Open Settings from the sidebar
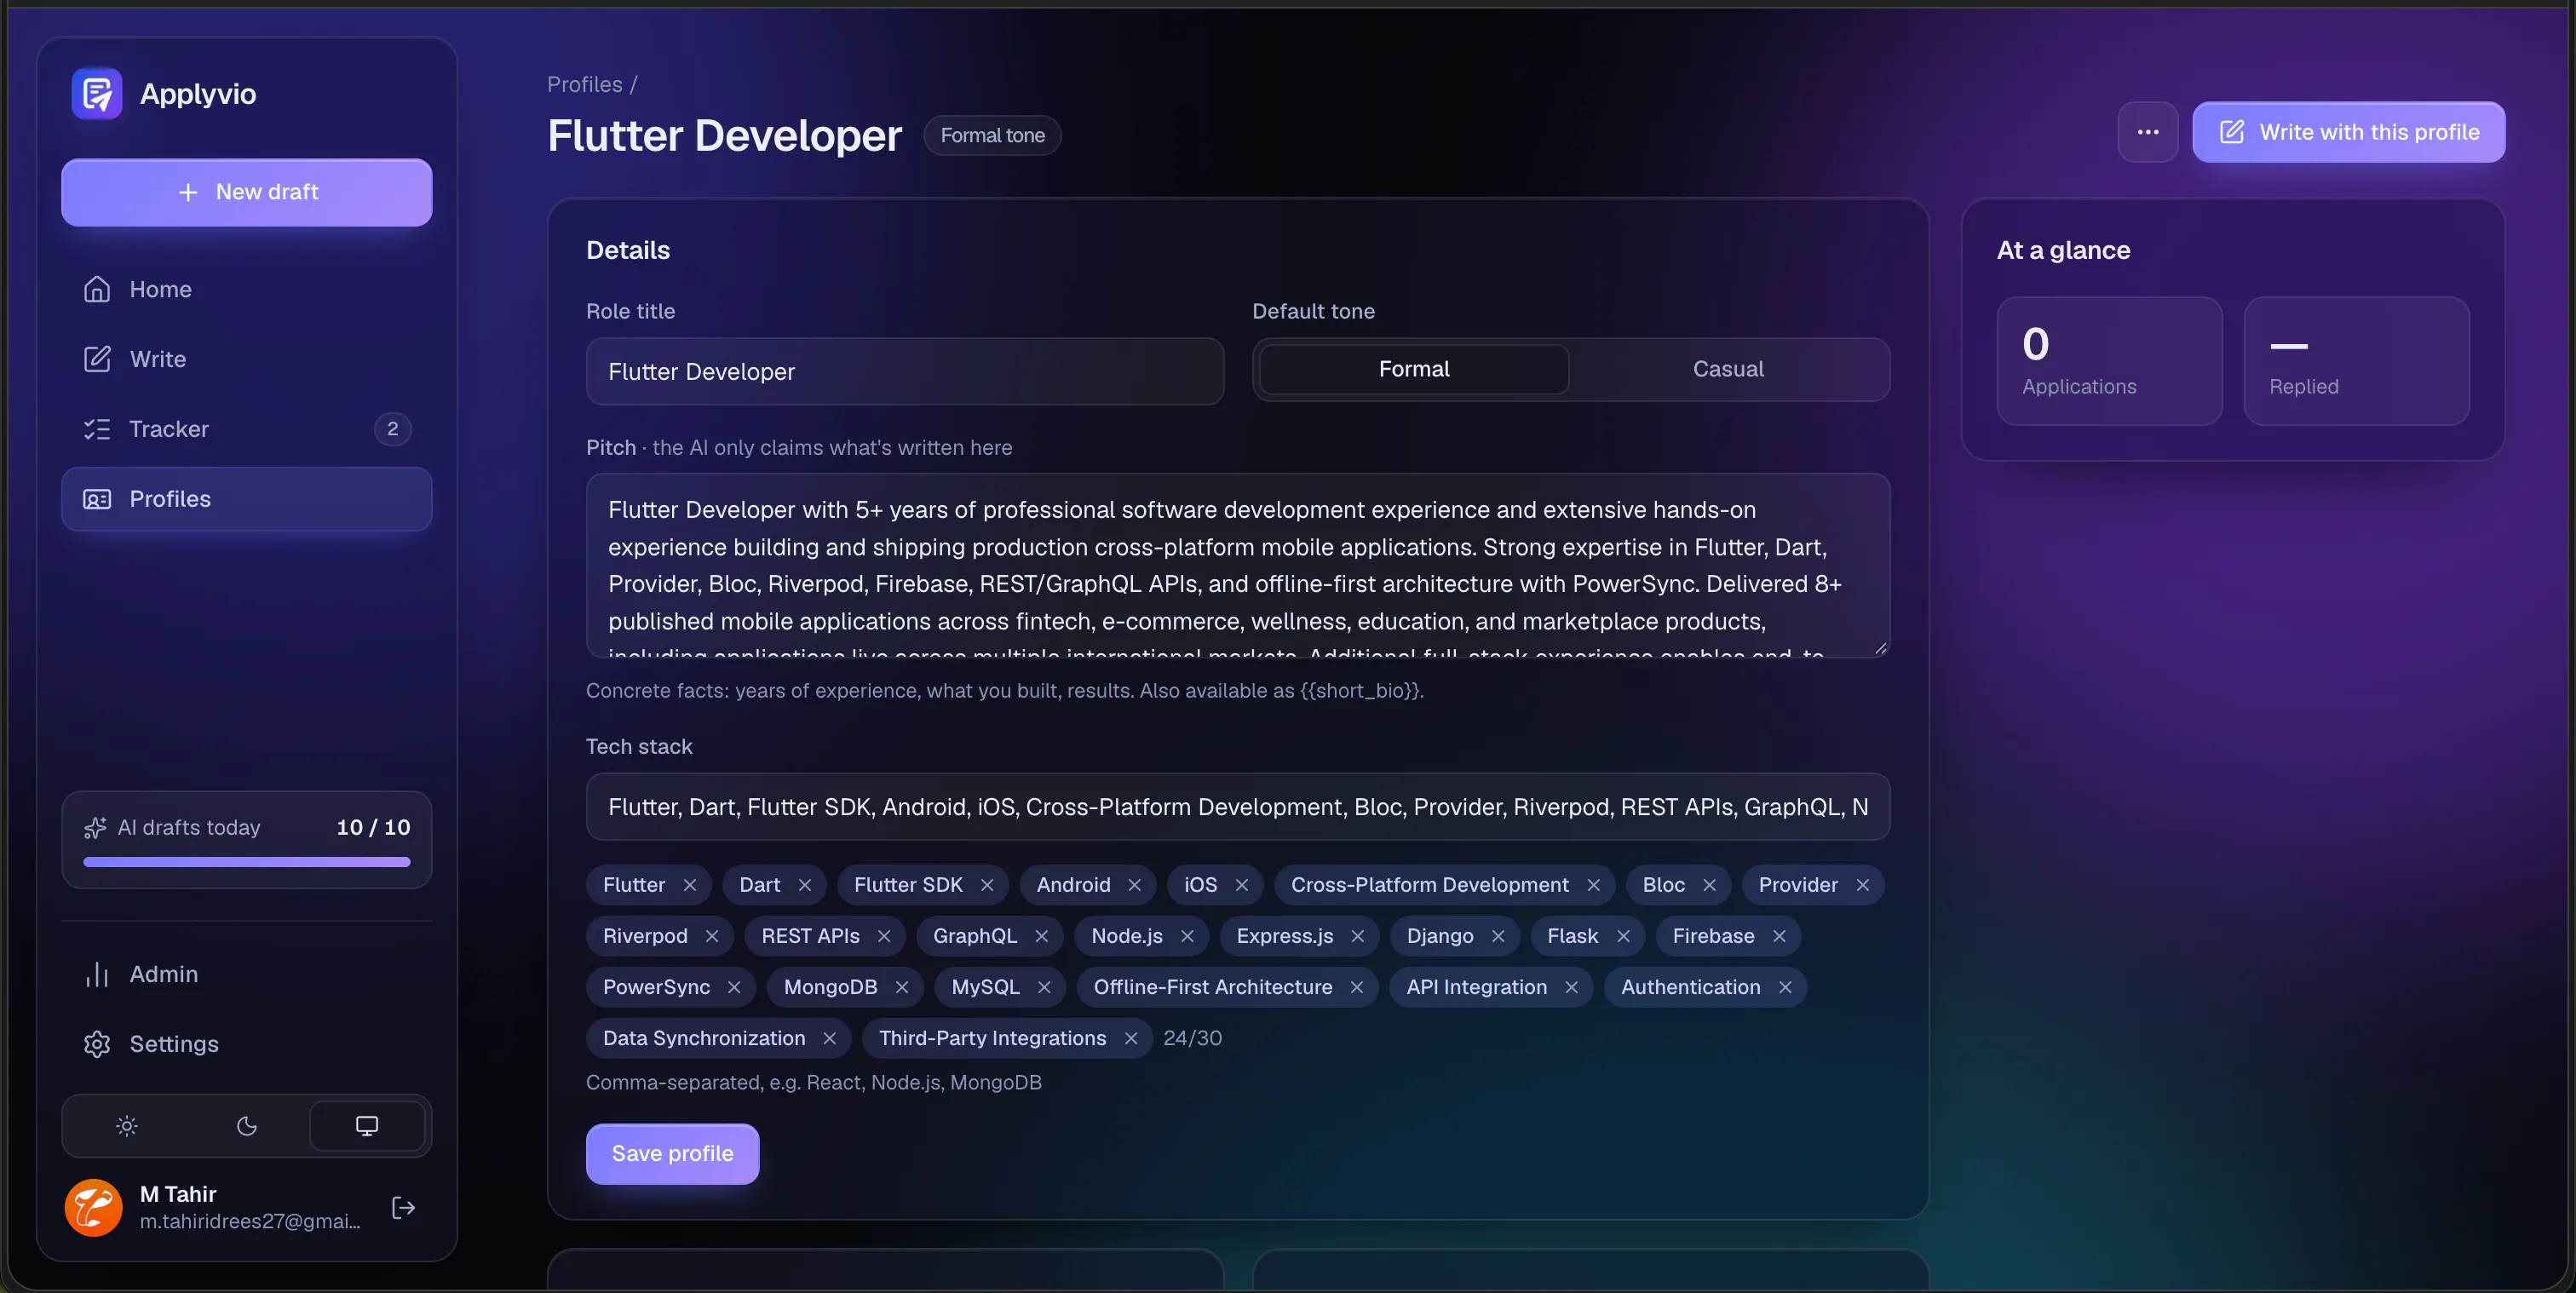The image size is (2576, 1293). click(247, 1044)
